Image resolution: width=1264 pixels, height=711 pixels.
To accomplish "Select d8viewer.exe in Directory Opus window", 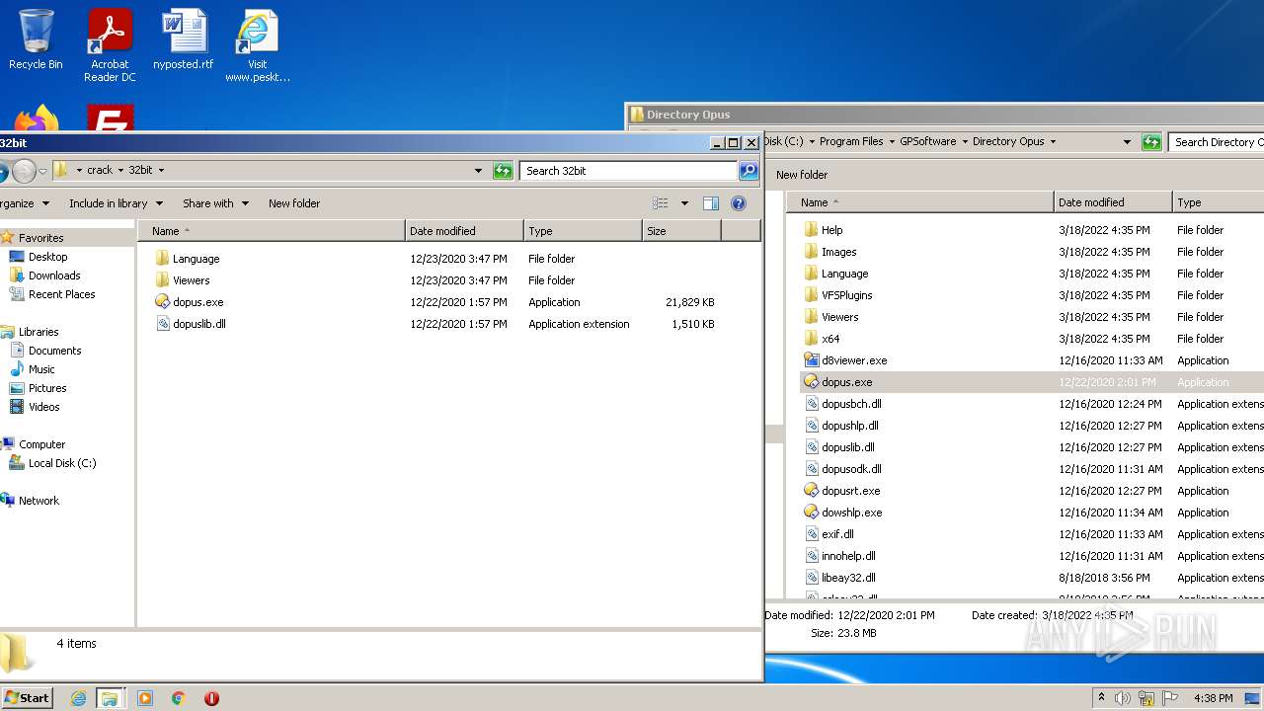I will tap(854, 360).
